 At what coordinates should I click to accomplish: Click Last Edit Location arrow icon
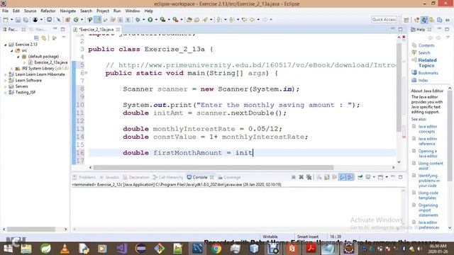click(244, 20)
